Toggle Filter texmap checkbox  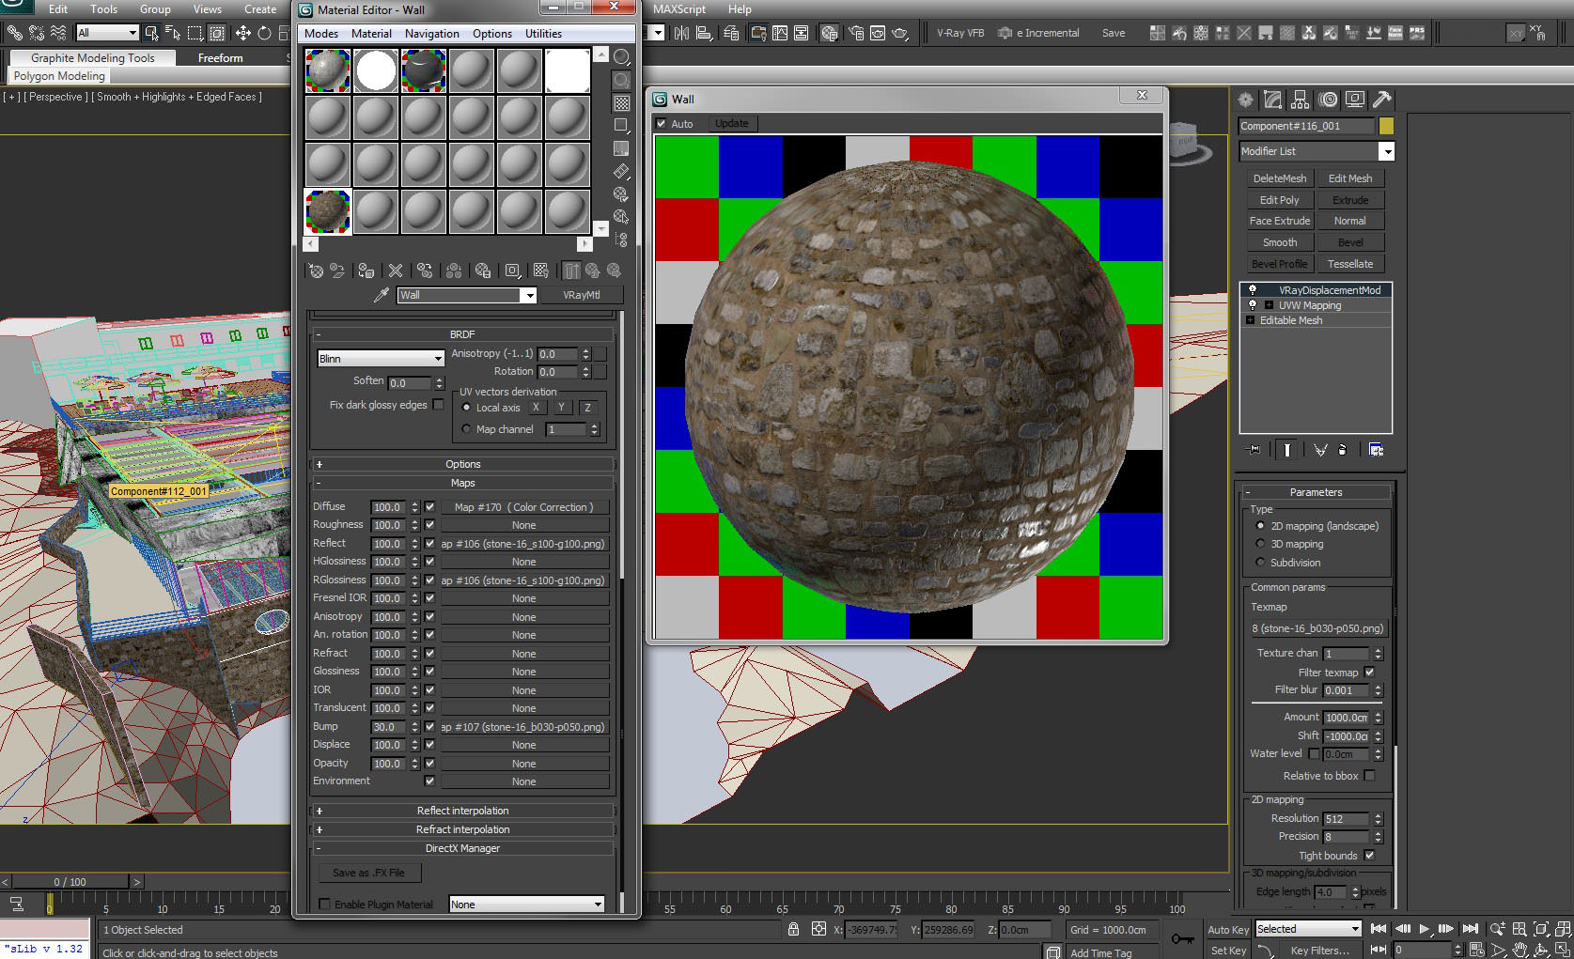click(x=1369, y=673)
